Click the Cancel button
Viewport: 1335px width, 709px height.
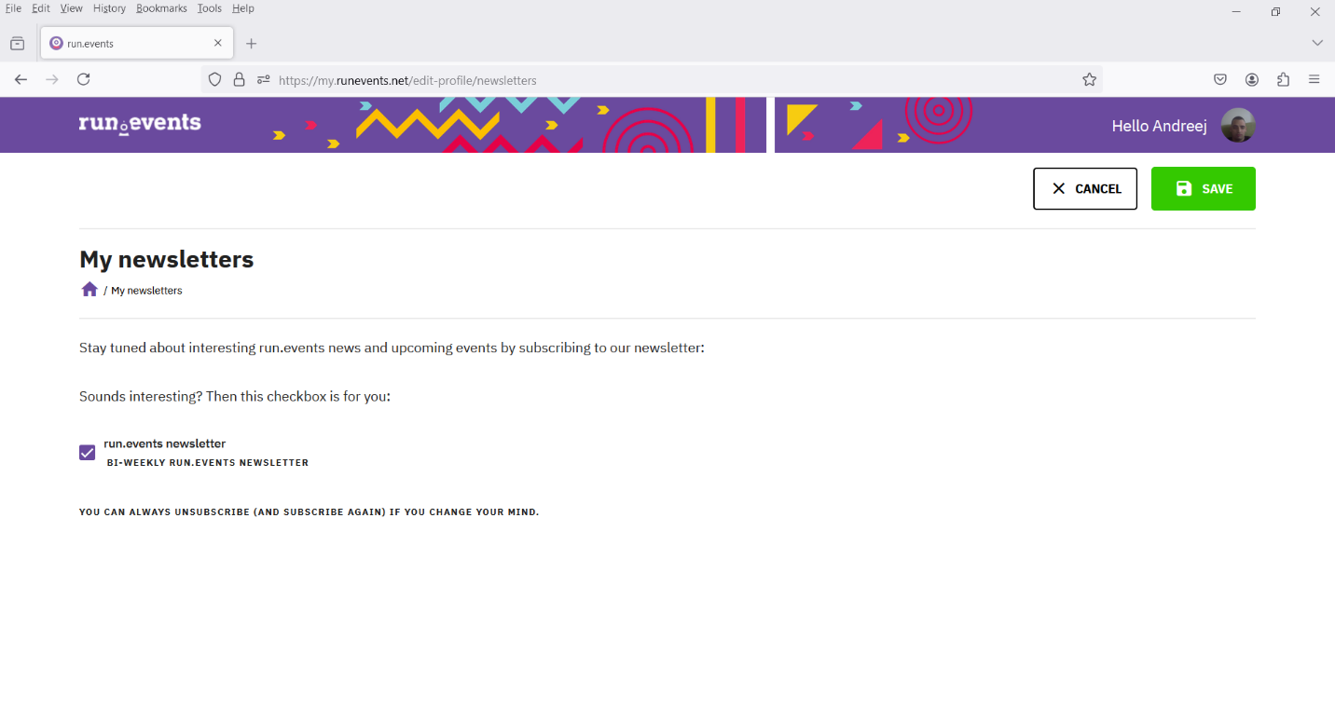1085,188
